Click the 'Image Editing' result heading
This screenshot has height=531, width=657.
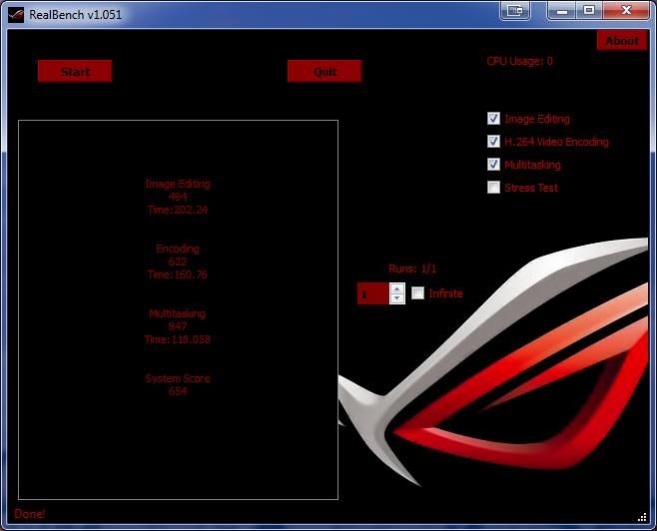(178, 184)
